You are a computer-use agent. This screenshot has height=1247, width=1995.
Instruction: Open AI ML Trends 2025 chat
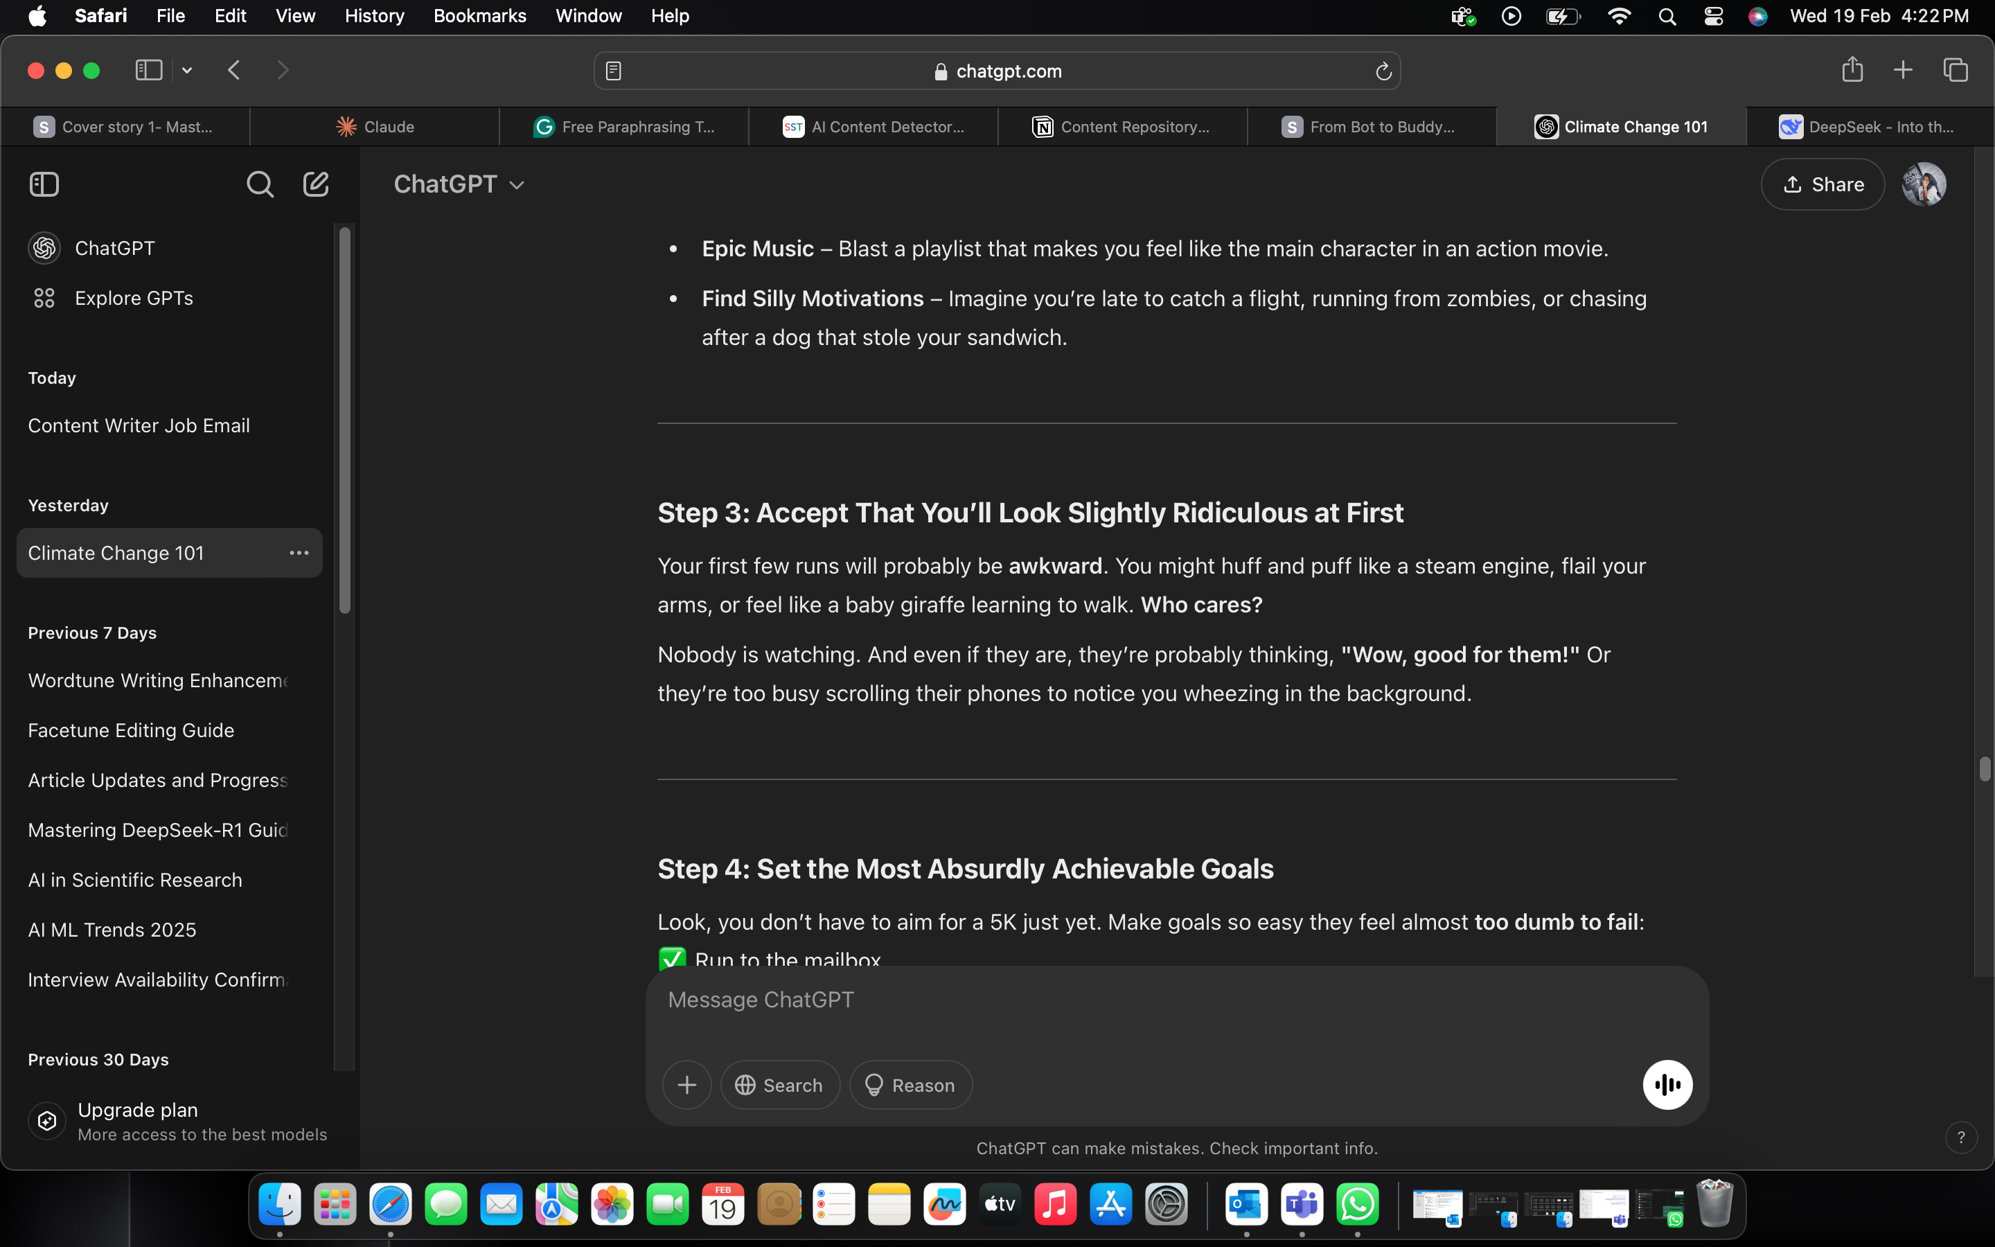[x=169, y=930]
